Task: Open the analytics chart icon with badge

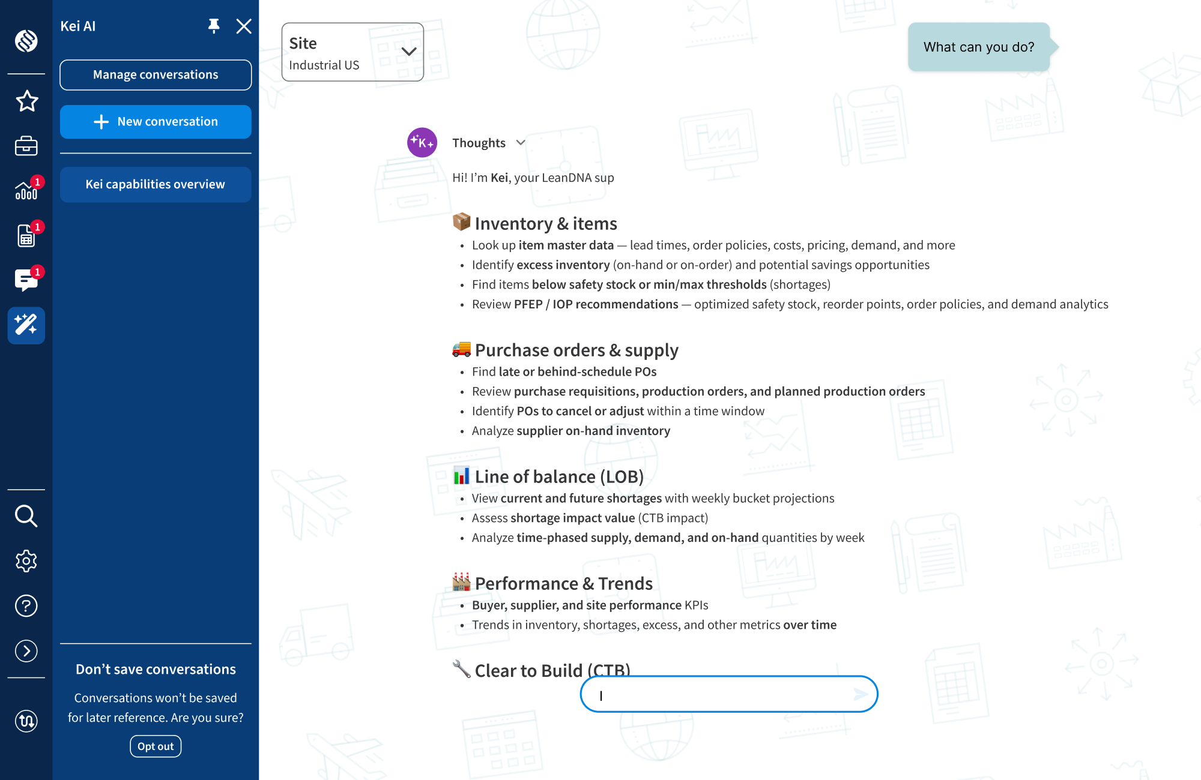Action: pos(28,189)
